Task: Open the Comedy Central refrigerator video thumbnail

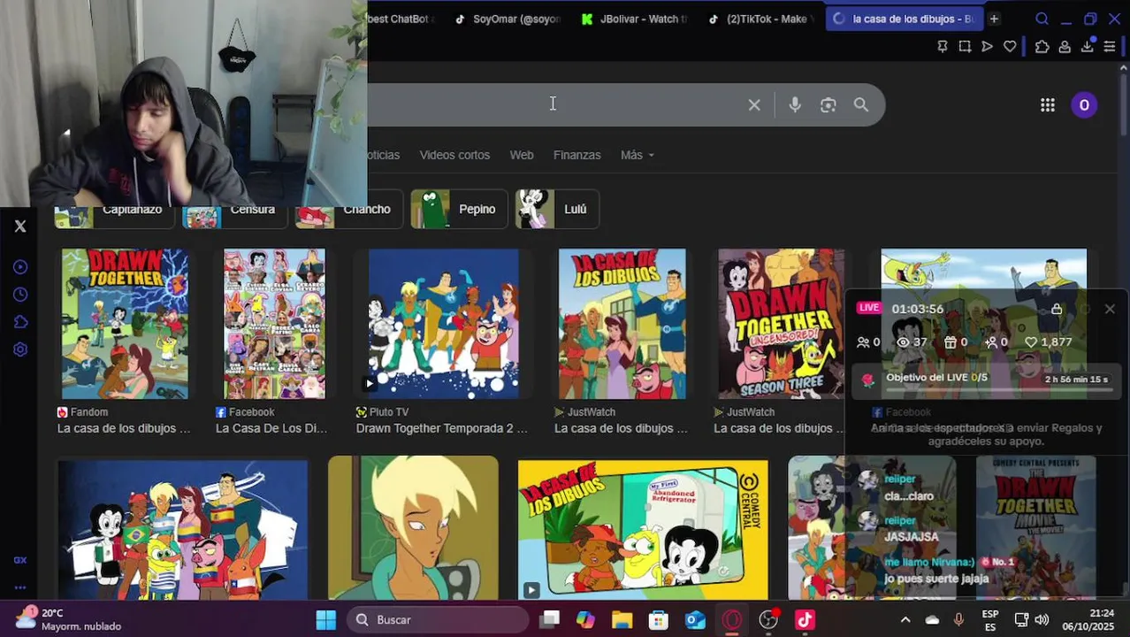Action: (x=643, y=530)
